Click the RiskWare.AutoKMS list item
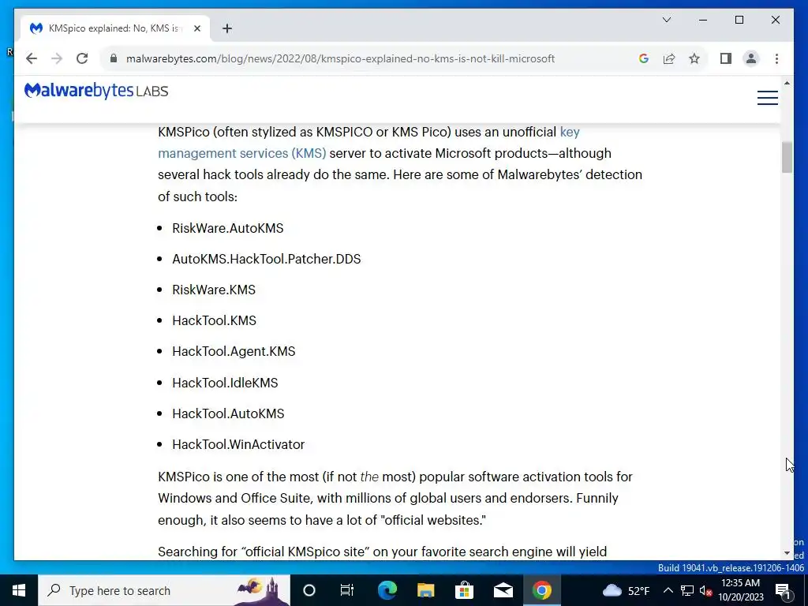The width and height of the screenshot is (808, 606). coord(228,228)
